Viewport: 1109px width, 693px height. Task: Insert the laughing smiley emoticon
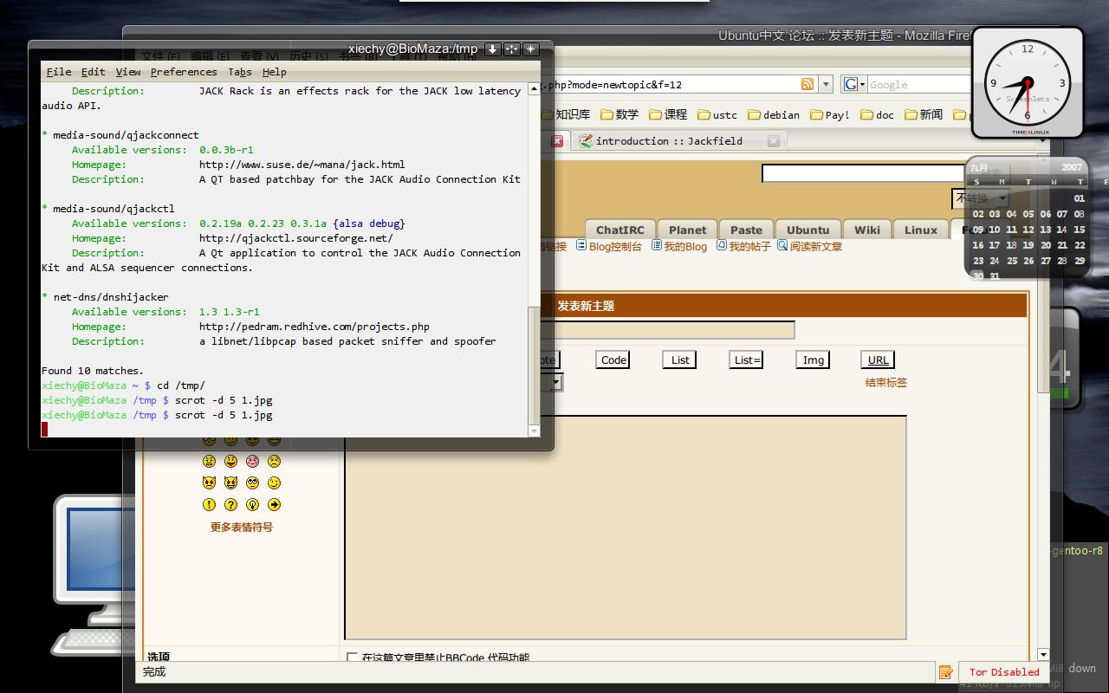[x=230, y=462]
